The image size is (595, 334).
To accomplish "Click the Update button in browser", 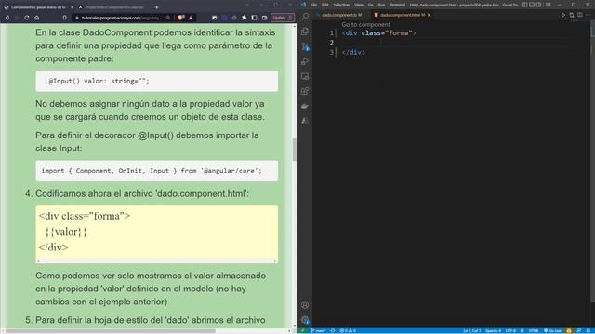I will 283,18.
